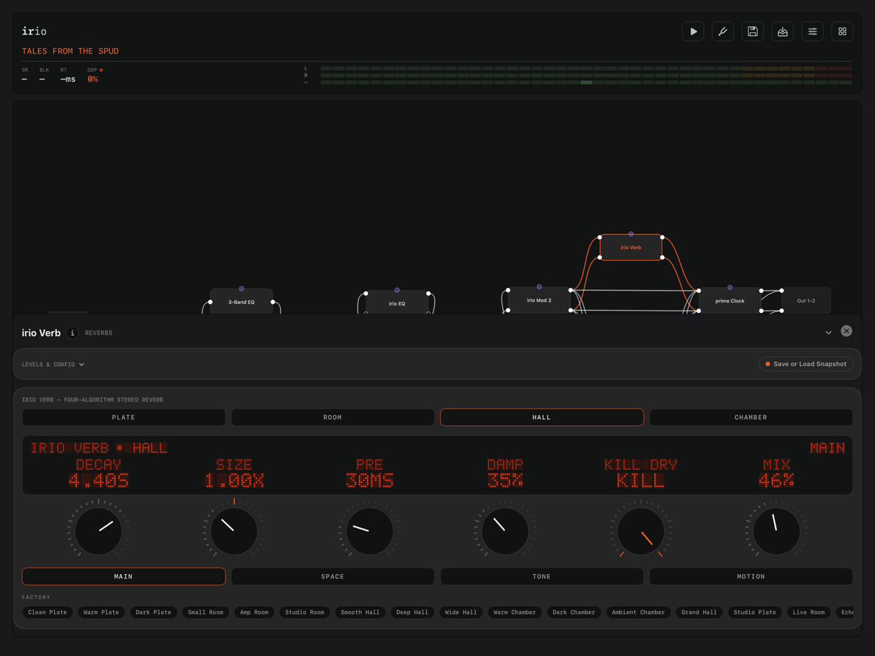
Task: Load the Dark Plate preset
Action: (153, 612)
